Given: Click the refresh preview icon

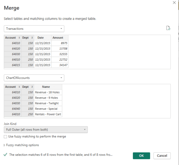Looking at the screenshot, I should [x=168, y=28].
